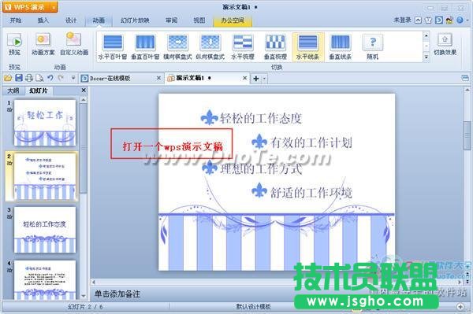473x314 pixels.
Task: Close the Docer-在线模板 tab
Action: [x=159, y=78]
